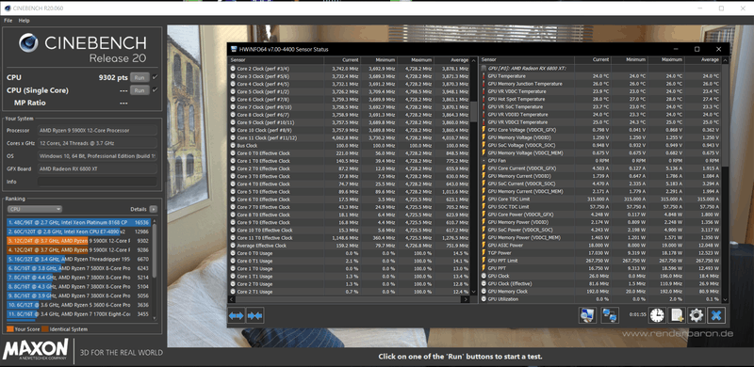Click the GPU Clock sensor row icon
Screen dimensions: 754x367
pyautogui.click(x=484, y=276)
